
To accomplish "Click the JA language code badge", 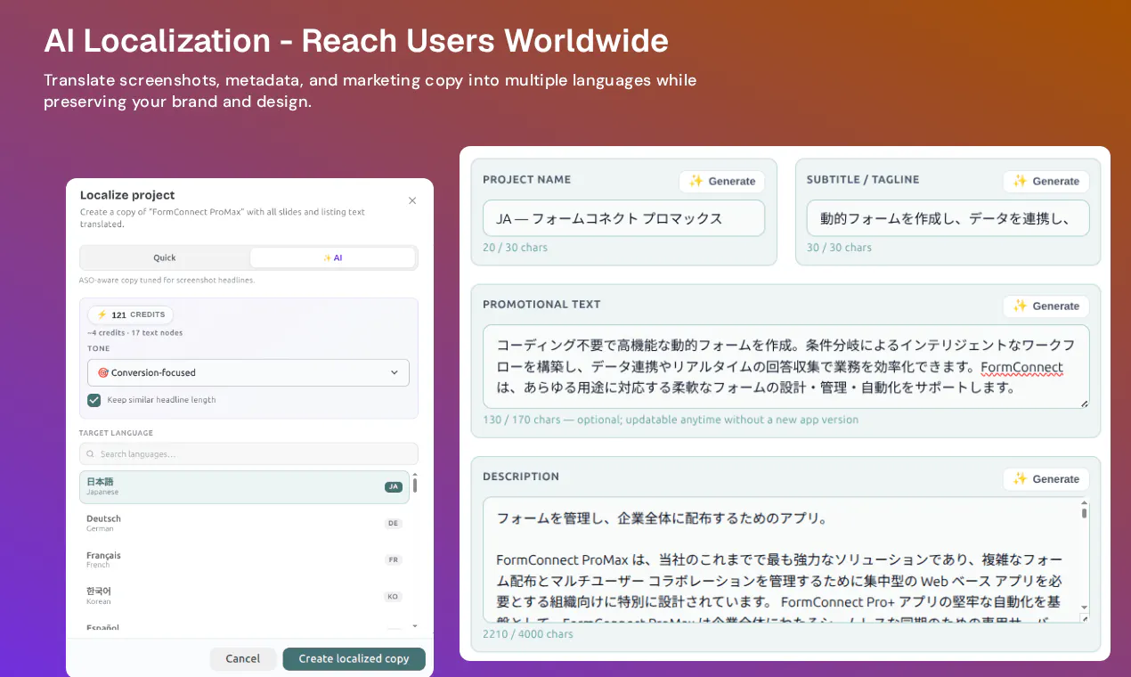I will click(394, 487).
